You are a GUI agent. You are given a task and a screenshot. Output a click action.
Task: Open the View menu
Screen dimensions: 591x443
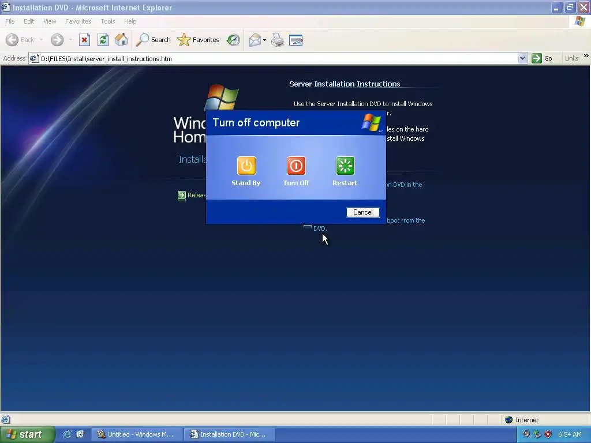pos(50,21)
